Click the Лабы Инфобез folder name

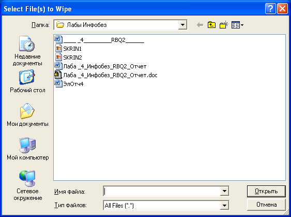(87, 25)
